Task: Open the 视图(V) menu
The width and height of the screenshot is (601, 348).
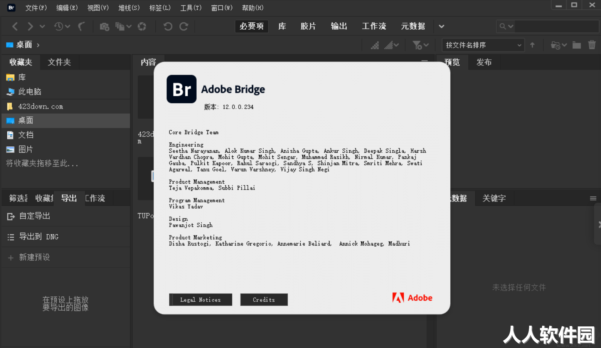Action: (x=98, y=8)
